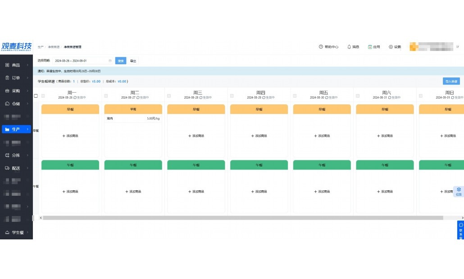Click the 联系客服 floating support widget
The height and width of the screenshot is (279, 464).
click(460, 230)
